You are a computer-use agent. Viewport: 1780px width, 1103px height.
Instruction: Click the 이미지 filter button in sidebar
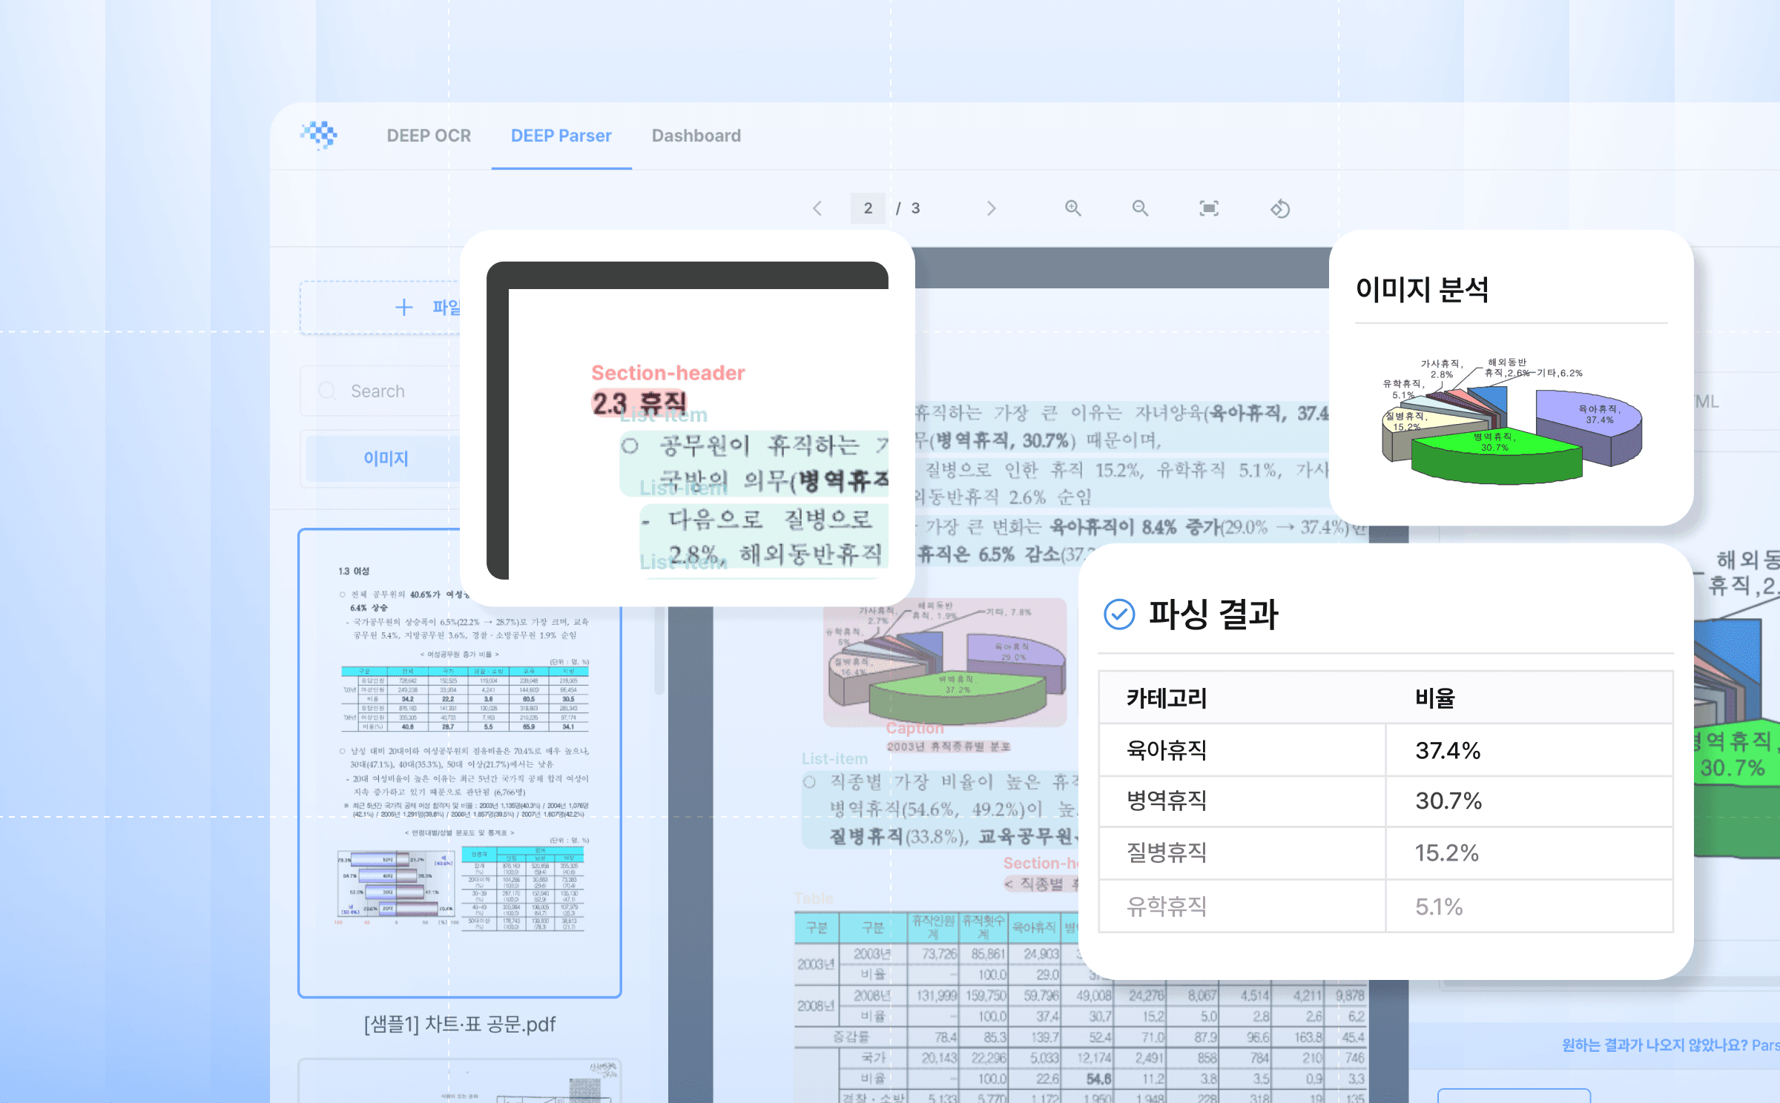[385, 458]
